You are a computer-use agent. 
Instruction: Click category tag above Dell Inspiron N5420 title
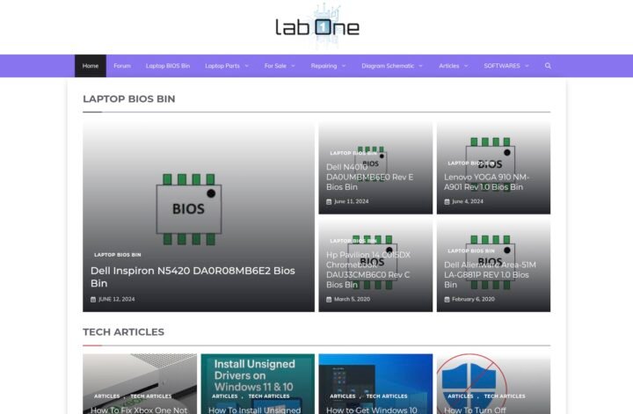click(x=118, y=255)
